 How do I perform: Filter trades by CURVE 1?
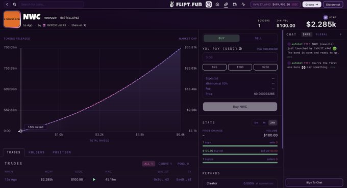click(165, 164)
